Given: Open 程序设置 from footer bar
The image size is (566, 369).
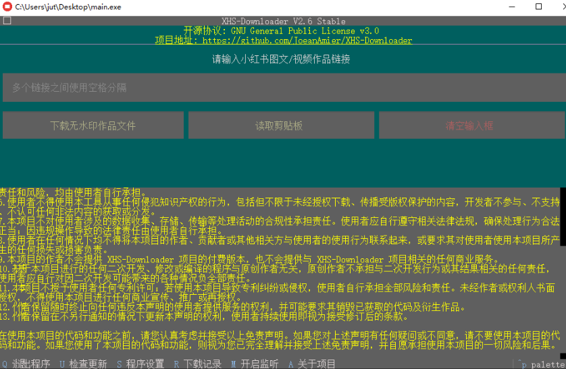Looking at the screenshot, I should 140,364.
